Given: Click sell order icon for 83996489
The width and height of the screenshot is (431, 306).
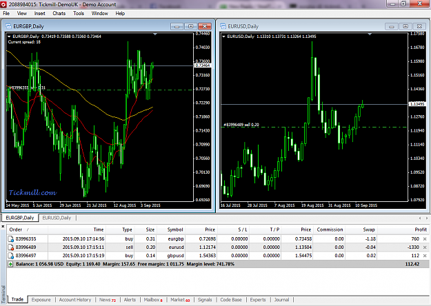Looking at the screenshot, I should click(x=11, y=247).
